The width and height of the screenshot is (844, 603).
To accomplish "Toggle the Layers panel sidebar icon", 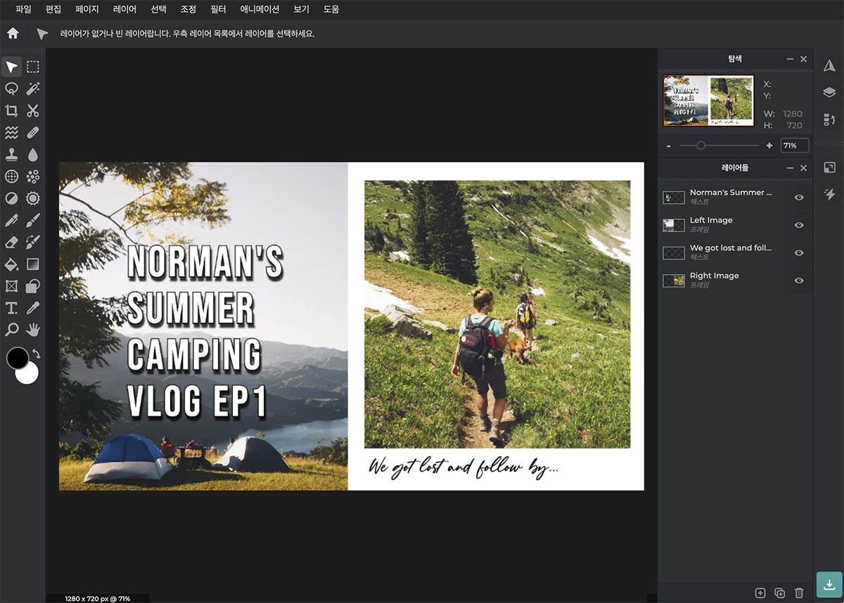I will pos(829,92).
